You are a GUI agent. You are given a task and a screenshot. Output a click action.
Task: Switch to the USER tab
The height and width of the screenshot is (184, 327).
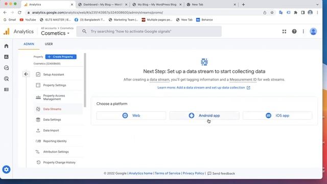point(49,44)
